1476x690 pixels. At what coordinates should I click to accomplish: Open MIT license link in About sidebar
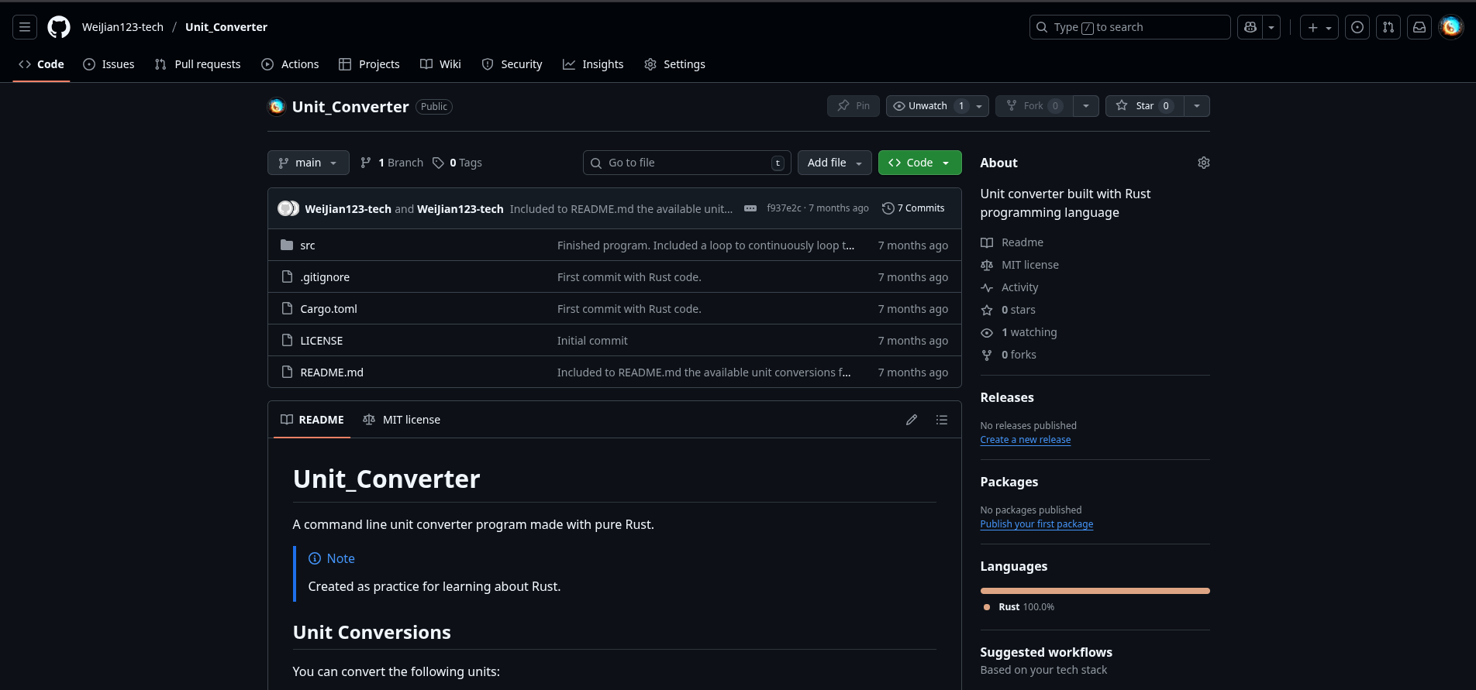click(x=1019, y=265)
